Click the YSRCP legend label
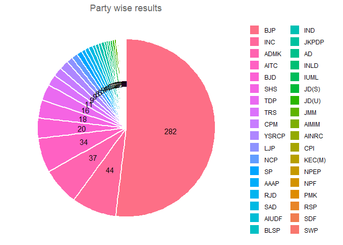The width and height of the screenshot is (343, 245). click(275, 136)
